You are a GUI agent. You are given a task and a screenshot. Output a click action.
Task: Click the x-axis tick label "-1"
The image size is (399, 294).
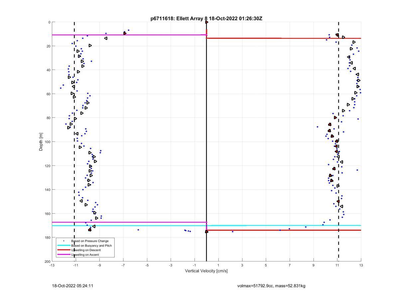tap(195, 265)
